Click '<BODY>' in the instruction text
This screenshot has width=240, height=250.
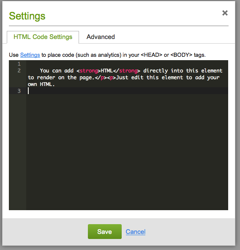(x=181, y=55)
